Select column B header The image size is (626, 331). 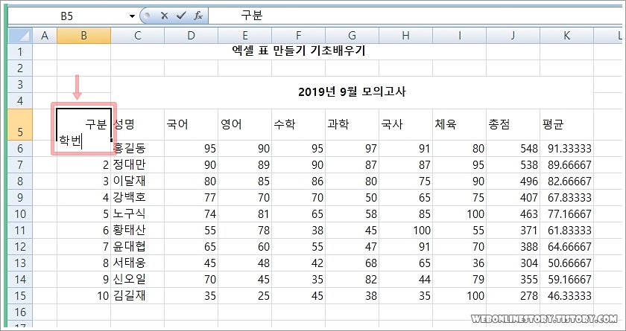(83, 36)
